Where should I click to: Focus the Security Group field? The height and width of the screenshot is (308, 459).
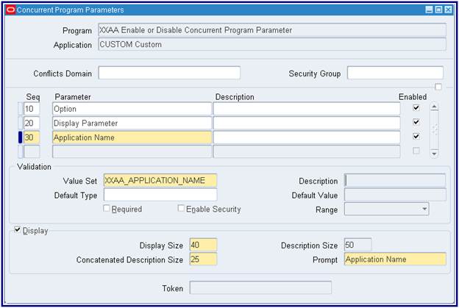point(395,73)
